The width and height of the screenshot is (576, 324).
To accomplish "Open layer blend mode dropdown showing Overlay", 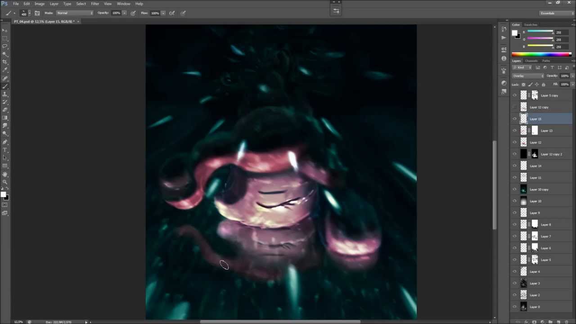I will (x=528, y=76).
